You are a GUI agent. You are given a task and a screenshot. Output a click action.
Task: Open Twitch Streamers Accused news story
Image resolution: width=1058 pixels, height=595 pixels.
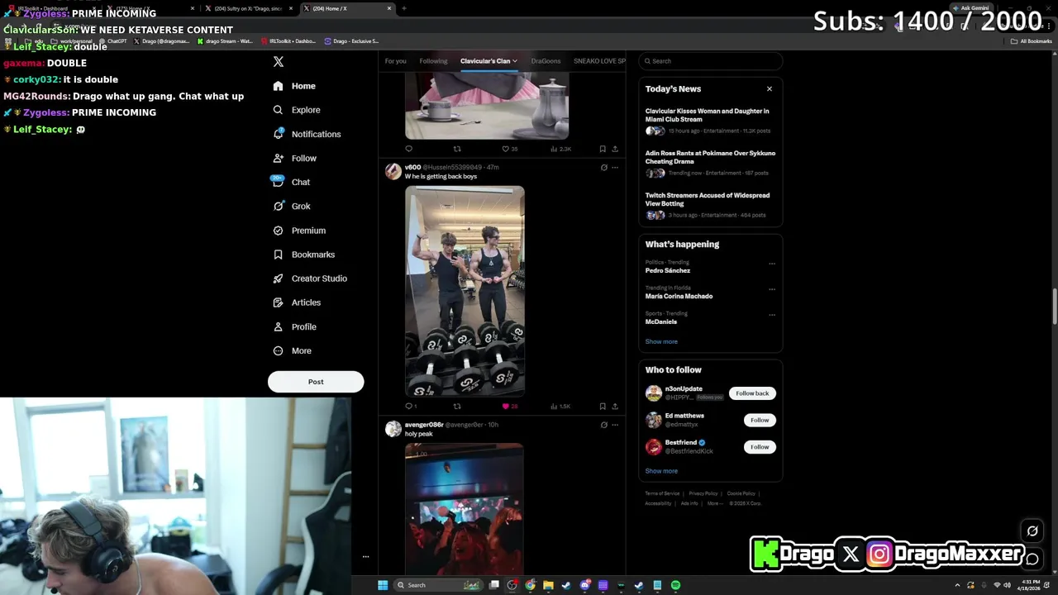710,206
